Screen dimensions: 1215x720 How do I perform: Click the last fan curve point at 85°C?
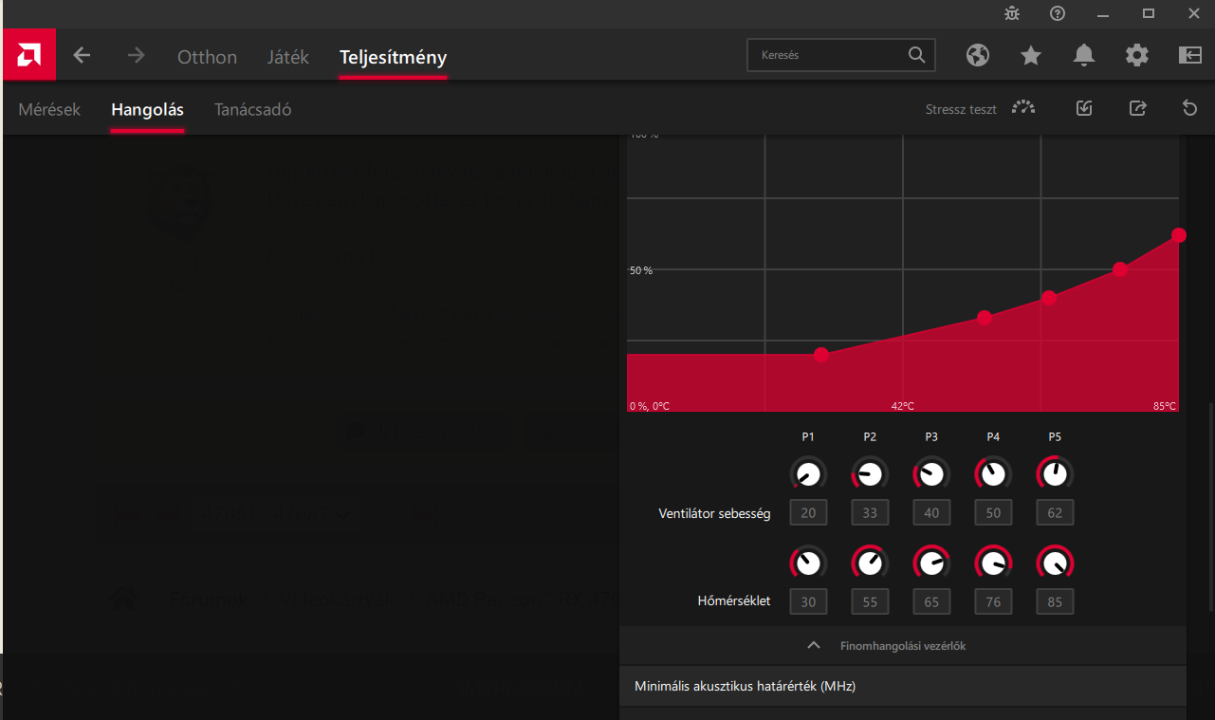tap(1179, 235)
